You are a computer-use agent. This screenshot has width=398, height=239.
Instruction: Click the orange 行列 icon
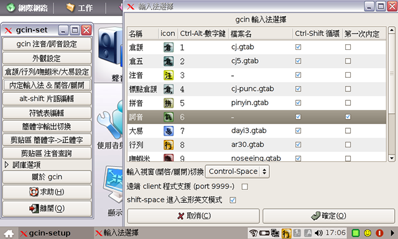coord(169,145)
